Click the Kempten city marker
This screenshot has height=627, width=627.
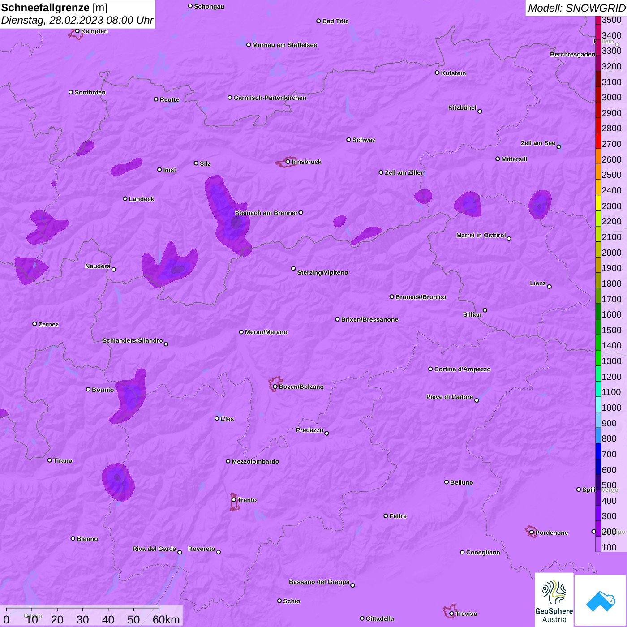click(x=77, y=31)
